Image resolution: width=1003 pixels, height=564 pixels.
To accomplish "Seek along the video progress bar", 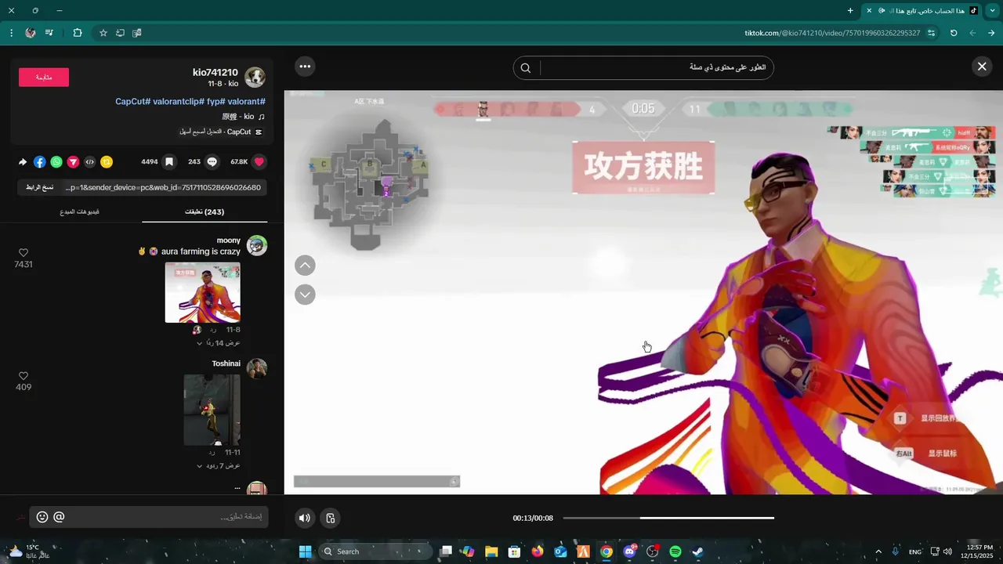I will 668,518.
